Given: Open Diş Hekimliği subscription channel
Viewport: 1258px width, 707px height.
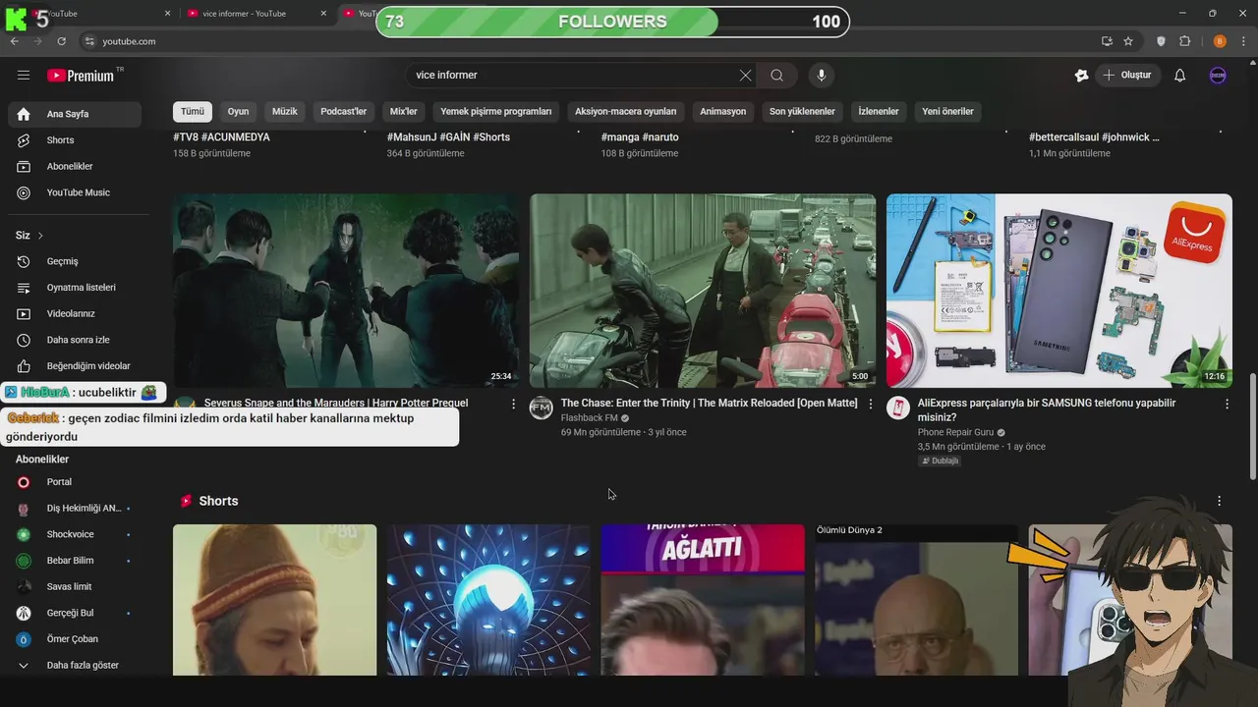Looking at the screenshot, I should pos(75,509).
